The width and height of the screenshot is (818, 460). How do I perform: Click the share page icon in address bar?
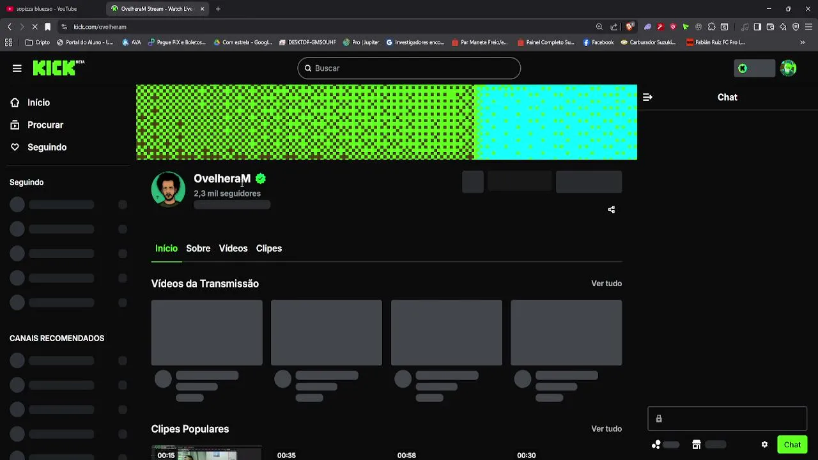point(614,27)
